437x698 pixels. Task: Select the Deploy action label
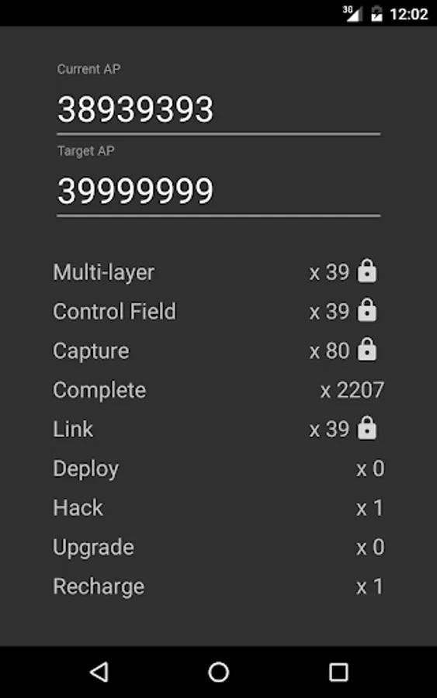click(x=85, y=469)
